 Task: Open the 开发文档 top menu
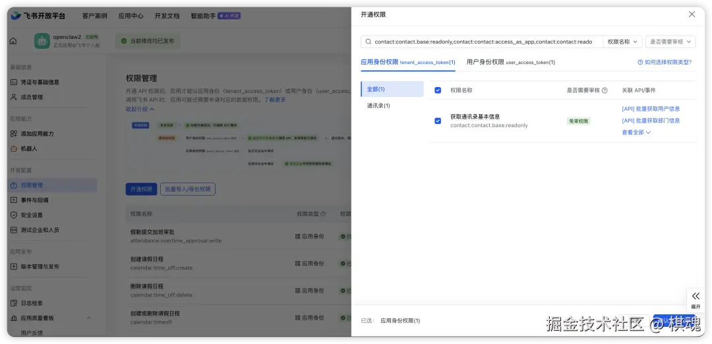167,16
